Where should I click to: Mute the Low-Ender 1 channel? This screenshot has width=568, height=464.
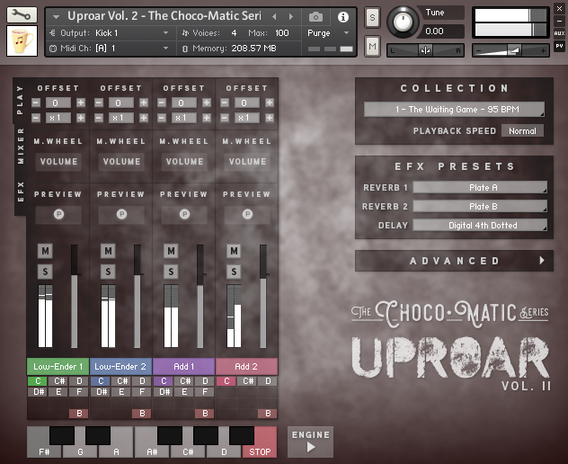click(45, 251)
